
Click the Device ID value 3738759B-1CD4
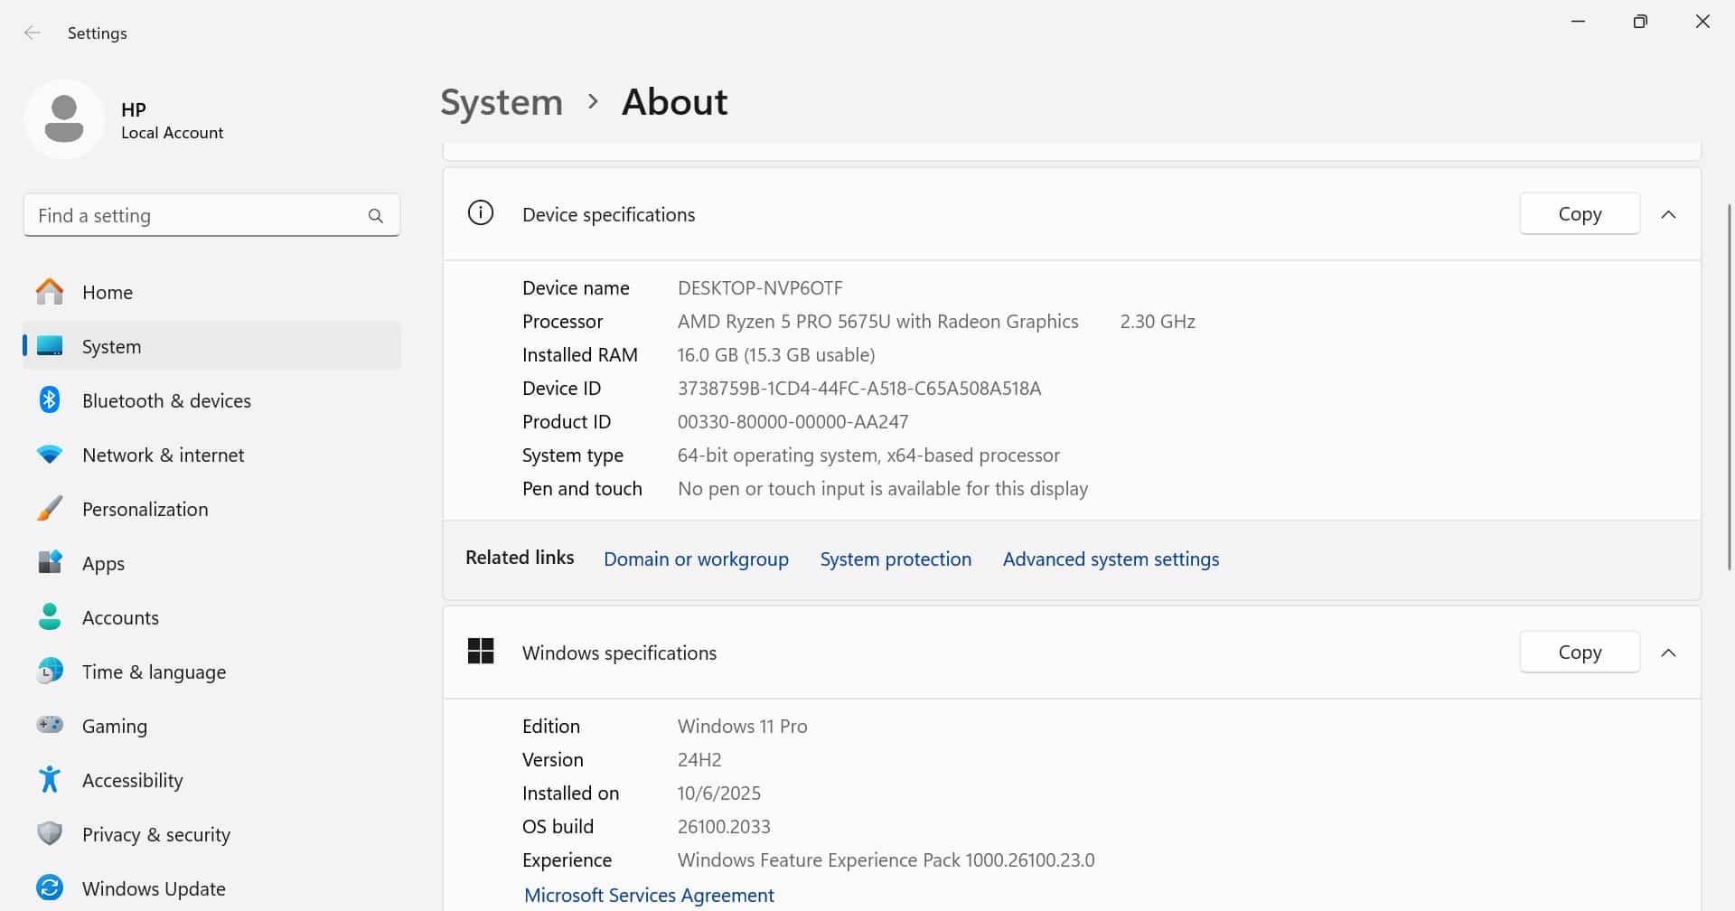(859, 389)
